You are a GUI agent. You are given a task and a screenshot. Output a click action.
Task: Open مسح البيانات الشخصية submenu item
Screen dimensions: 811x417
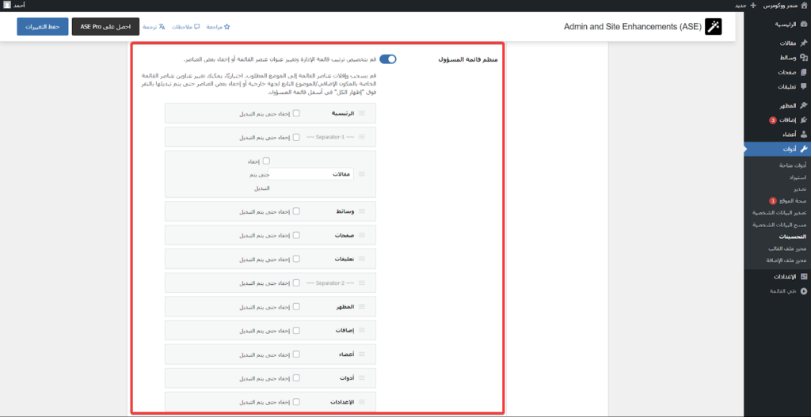pyautogui.click(x=778, y=225)
